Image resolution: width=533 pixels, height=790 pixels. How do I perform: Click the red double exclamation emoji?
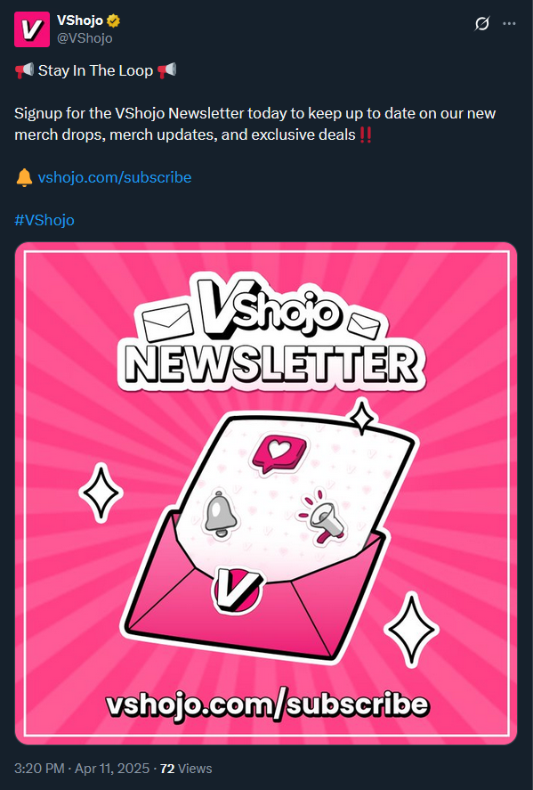(367, 135)
